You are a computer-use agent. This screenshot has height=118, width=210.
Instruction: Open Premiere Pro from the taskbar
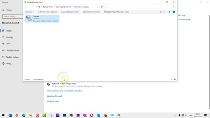[78, 115]
